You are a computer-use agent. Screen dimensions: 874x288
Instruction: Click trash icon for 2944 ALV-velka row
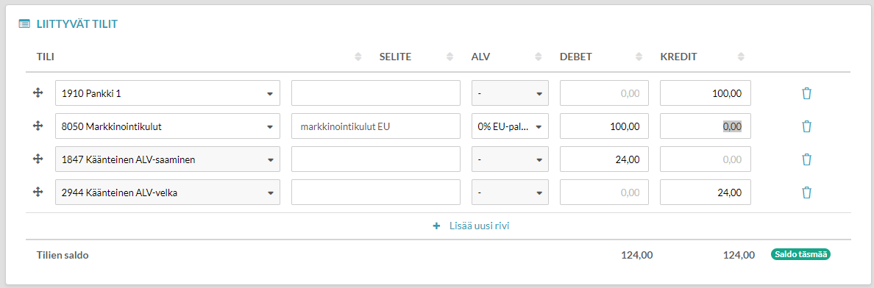click(806, 192)
